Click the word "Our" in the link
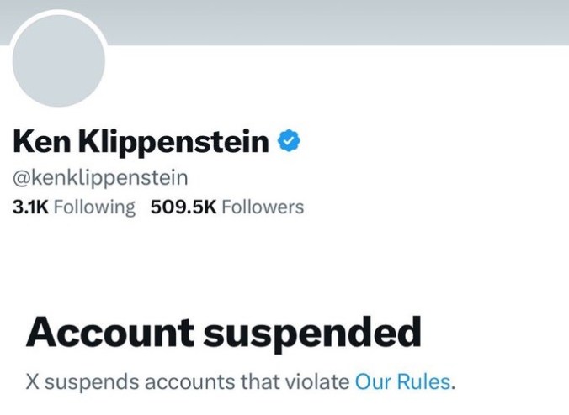569x415 pixels. click(x=371, y=381)
